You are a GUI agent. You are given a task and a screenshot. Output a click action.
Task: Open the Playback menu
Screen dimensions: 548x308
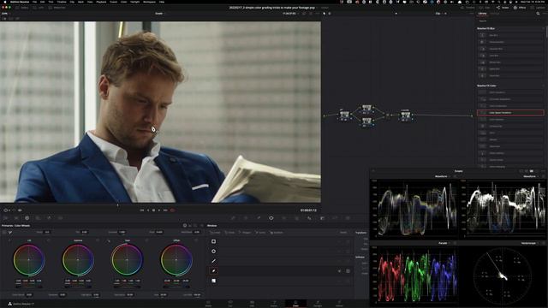click(x=101, y=2)
